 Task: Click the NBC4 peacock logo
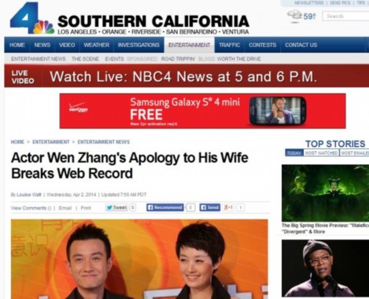coord(32,18)
